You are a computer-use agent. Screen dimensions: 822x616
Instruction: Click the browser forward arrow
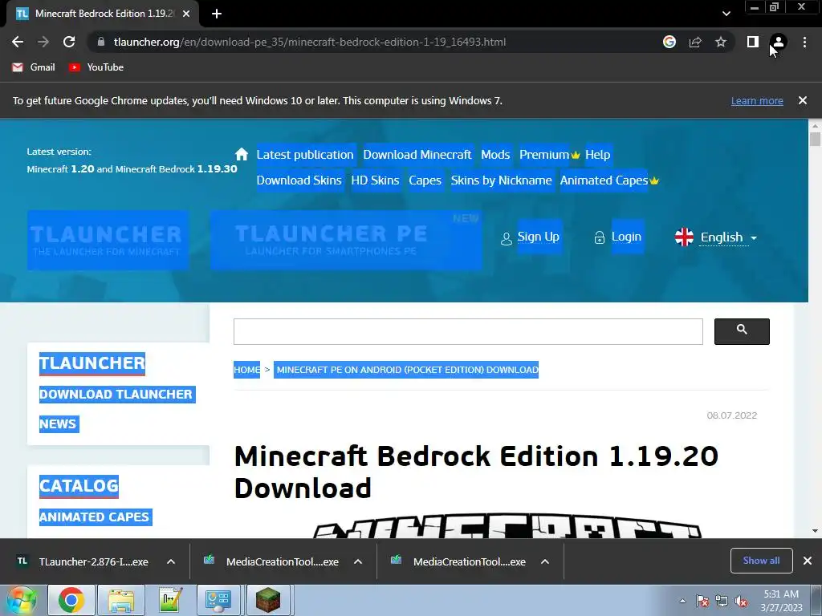coord(43,42)
